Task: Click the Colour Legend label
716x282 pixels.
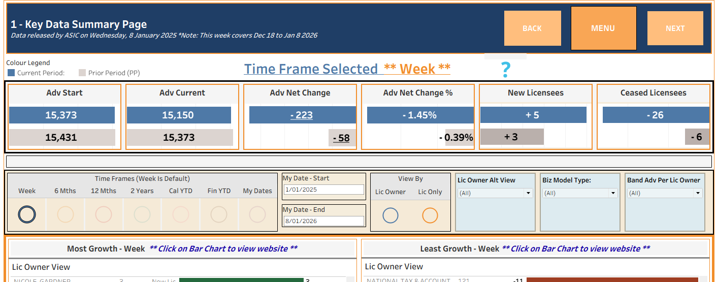Action: pos(28,63)
